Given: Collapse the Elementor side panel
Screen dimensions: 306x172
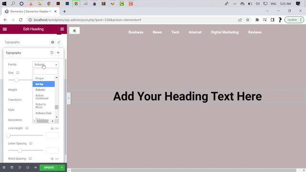Looking at the screenshot, I should tap(69, 98).
